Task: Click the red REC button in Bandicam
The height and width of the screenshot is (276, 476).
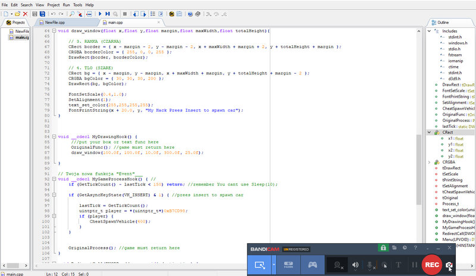Action: tap(431, 265)
